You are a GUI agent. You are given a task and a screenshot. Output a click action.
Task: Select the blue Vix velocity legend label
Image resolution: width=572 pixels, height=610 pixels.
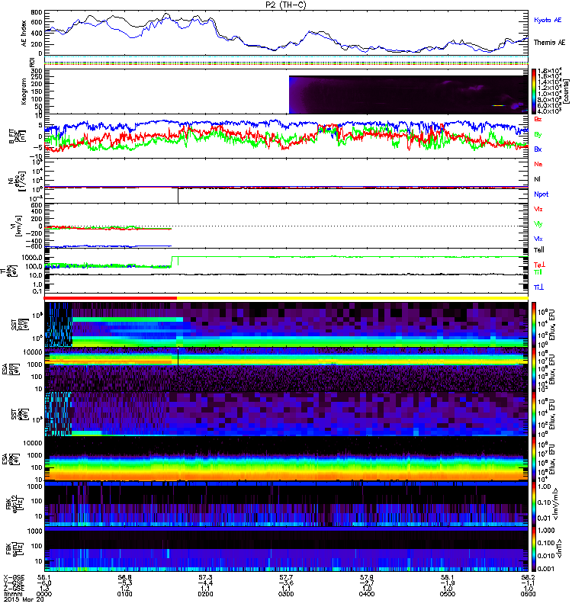[538, 239]
